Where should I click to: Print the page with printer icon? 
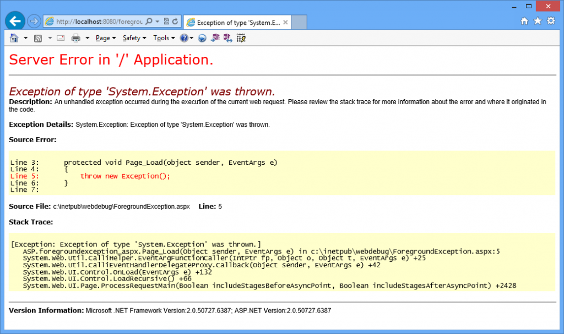[x=76, y=38]
